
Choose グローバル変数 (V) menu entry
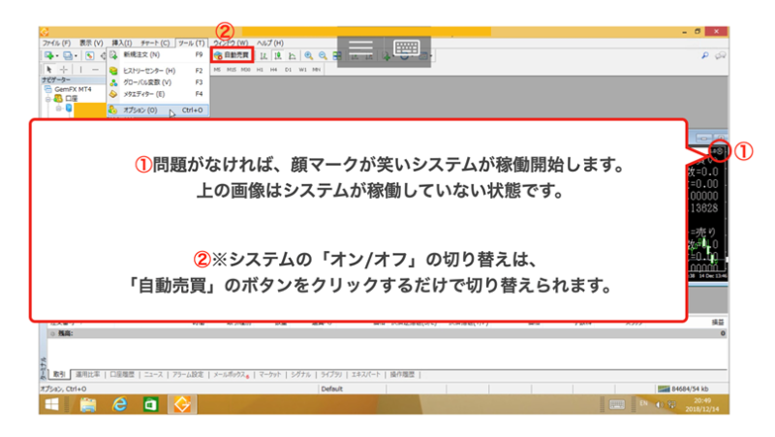click(x=158, y=82)
